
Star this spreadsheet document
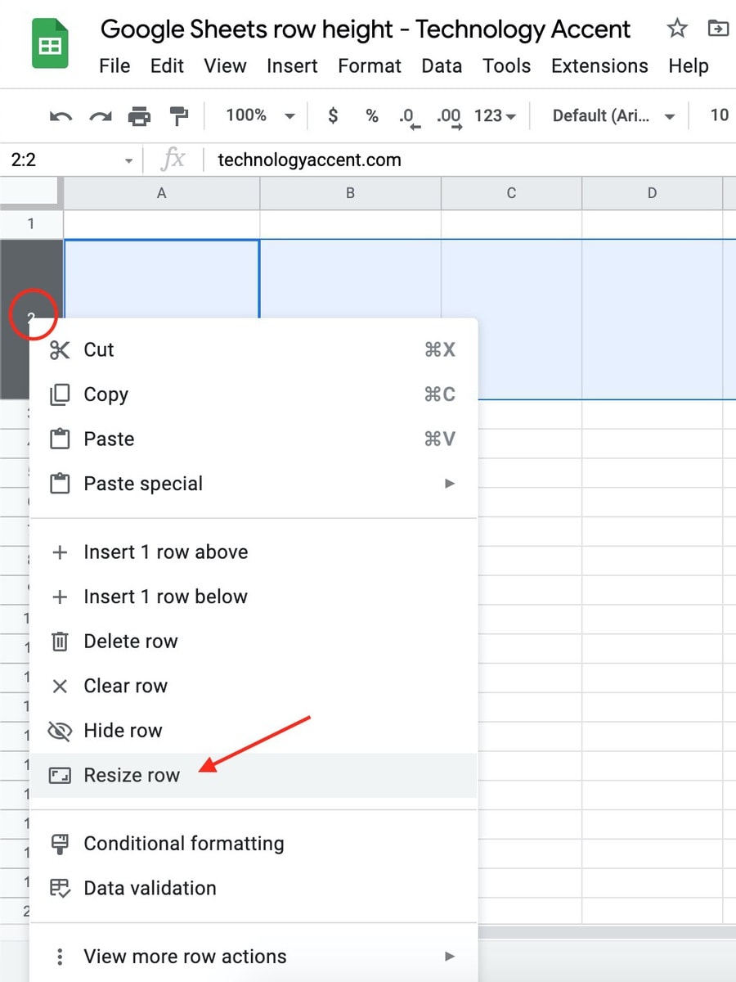point(677,29)
